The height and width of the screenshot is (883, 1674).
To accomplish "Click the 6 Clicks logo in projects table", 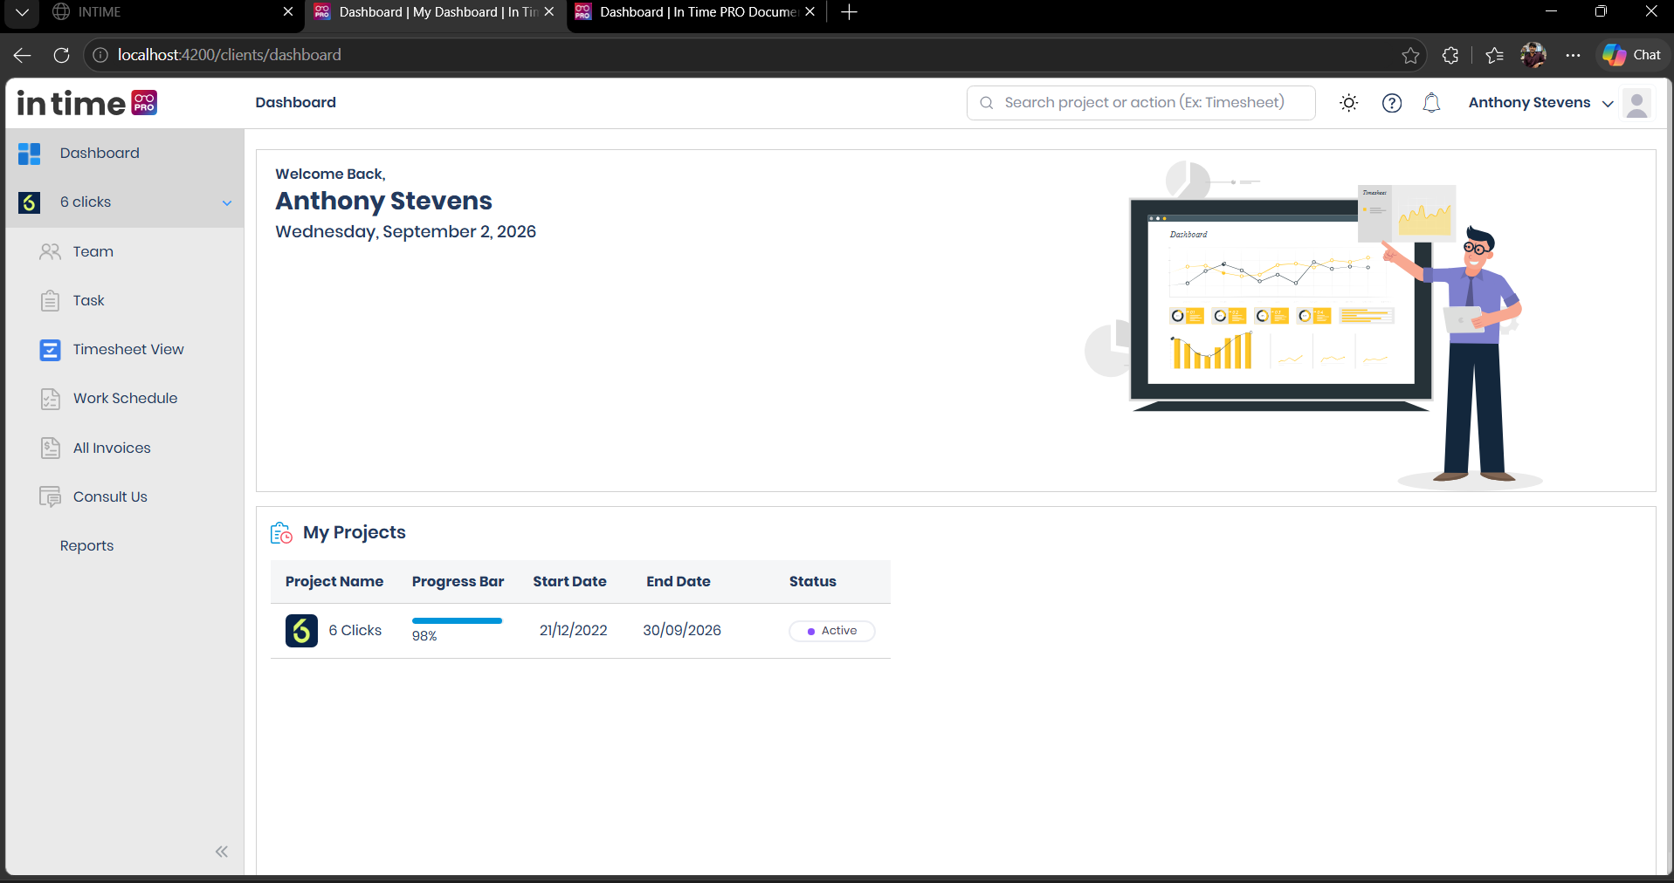I will 301,631.
